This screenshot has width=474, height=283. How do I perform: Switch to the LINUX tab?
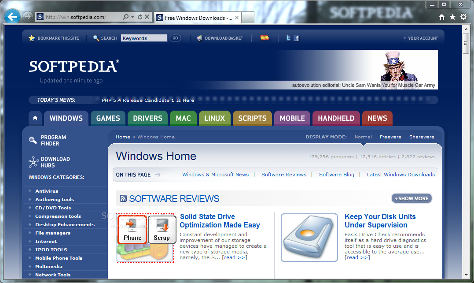coord(215,118)
